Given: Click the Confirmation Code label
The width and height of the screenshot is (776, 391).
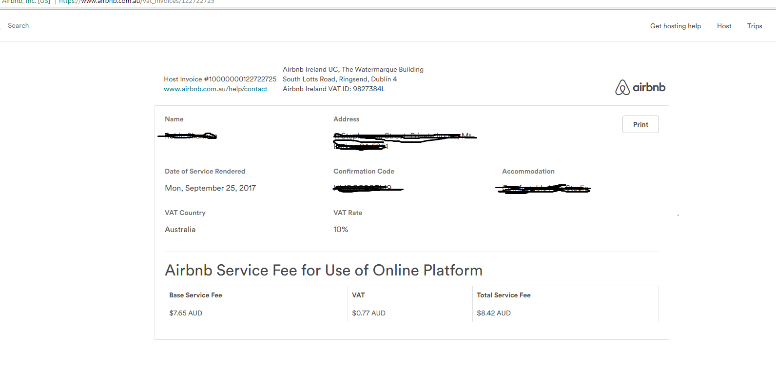Looking at the screenshot, I should click(x=364, y=171).
